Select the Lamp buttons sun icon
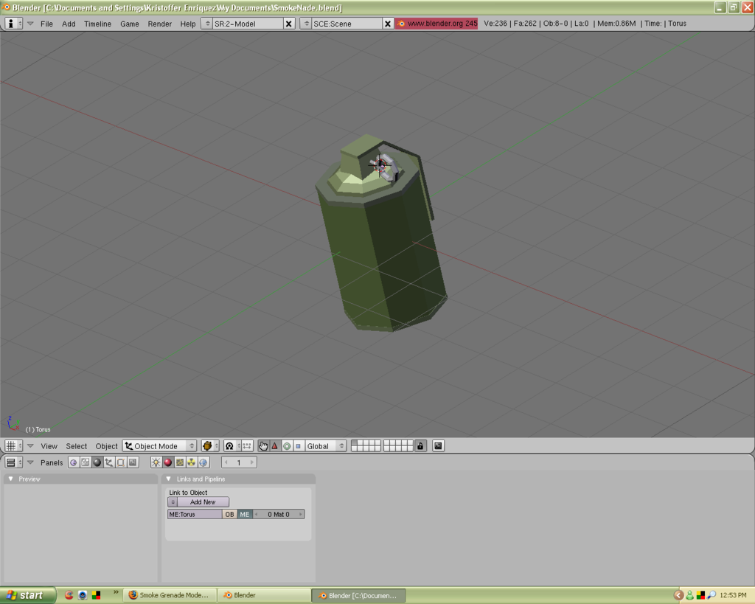 point(156,462)
